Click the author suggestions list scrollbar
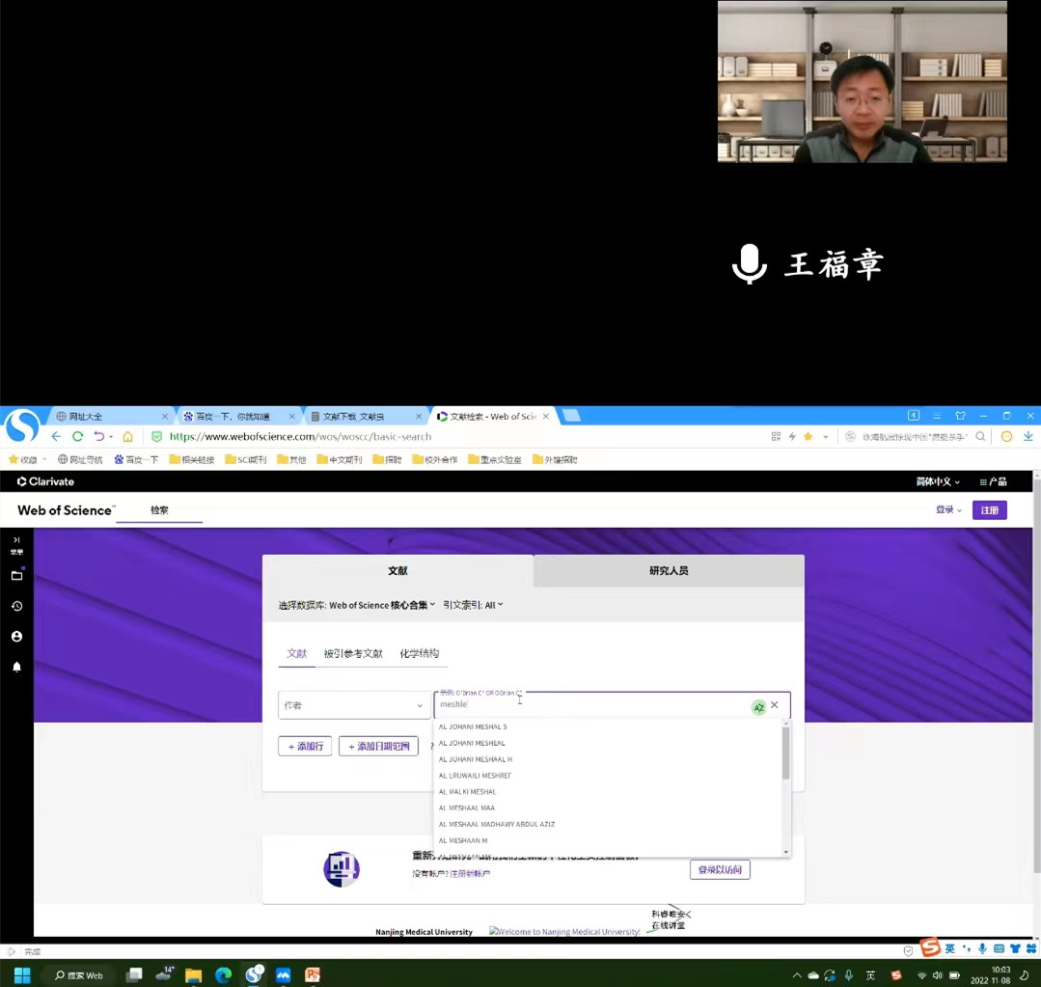This screenshot has height=987, width=1041. pos(786,753)
